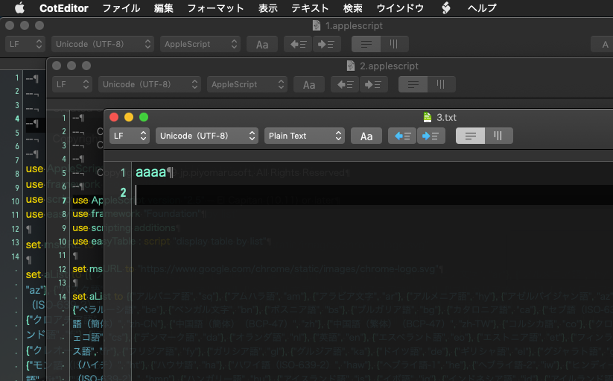613x381 pixels.
Task: Click the cut-off A button in 1.applescript toolbar
Action: click(602, 44)
